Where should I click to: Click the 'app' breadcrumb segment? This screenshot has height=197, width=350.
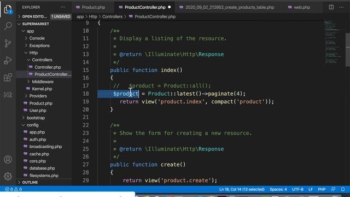[x=80, y=16]
